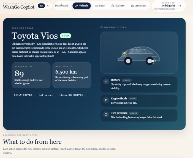Image resolution: width=193 pixels, height=158 pixels.
Task: Click the 'What to do from here' heading
Action: point(32,142)
